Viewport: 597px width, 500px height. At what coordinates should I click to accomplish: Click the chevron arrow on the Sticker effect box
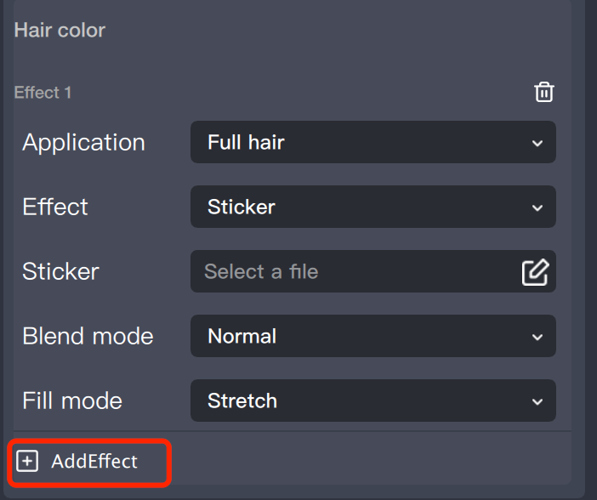pos(537,207)
